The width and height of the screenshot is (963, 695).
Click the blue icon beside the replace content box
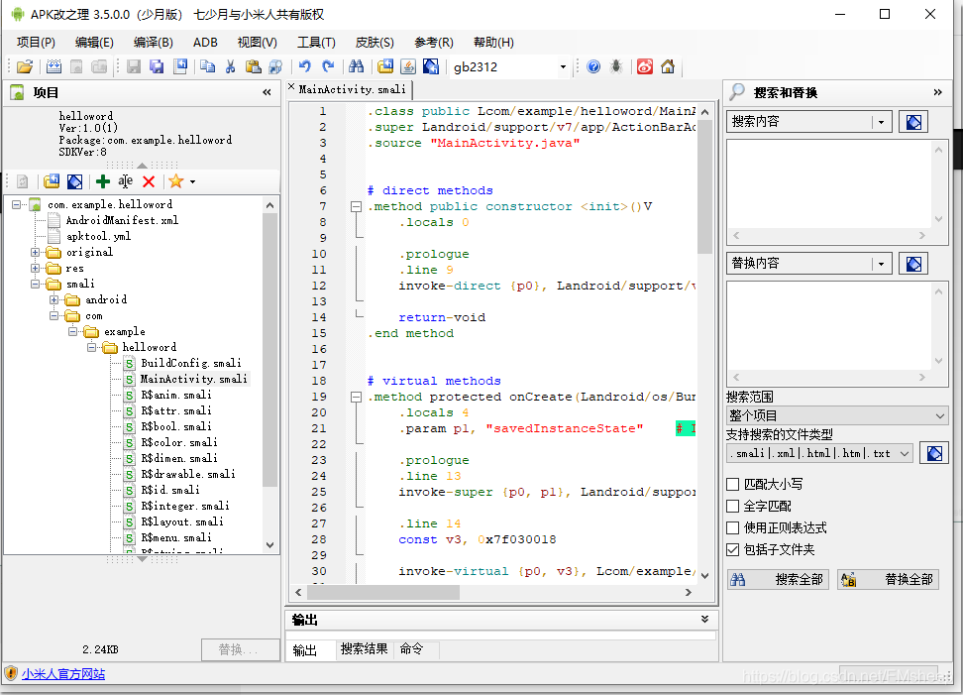click(x=913, y=264)
